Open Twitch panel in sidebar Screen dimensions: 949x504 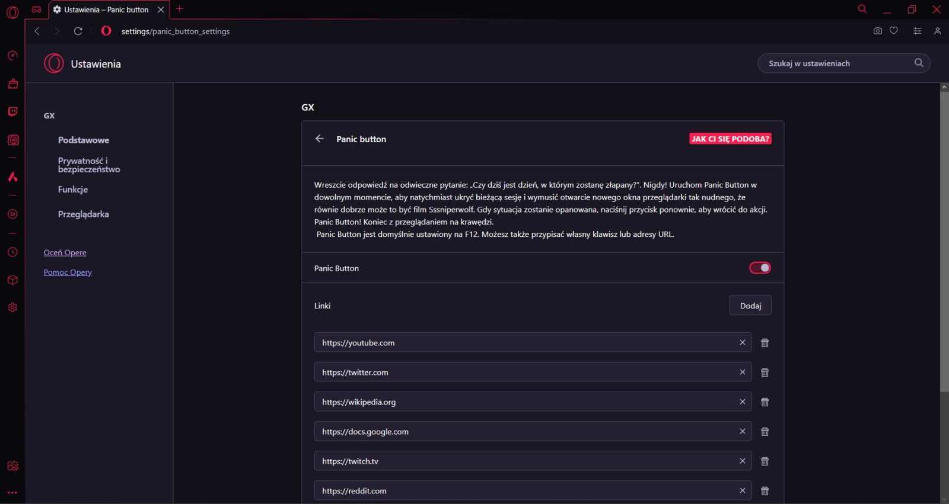(12, 112)
